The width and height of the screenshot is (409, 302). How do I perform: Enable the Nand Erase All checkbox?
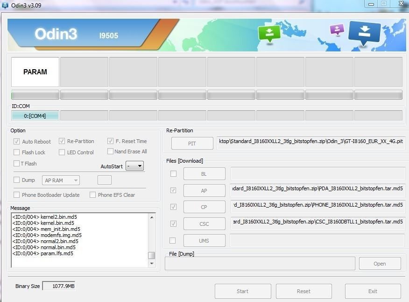pos(110,151)
